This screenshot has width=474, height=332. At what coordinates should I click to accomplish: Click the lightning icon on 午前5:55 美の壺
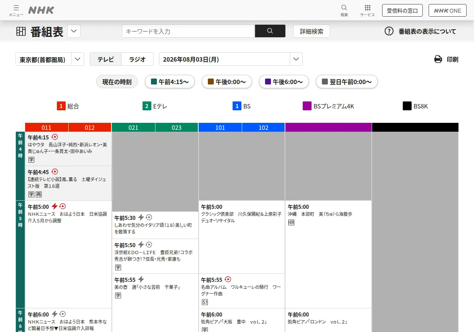(141, 279)
